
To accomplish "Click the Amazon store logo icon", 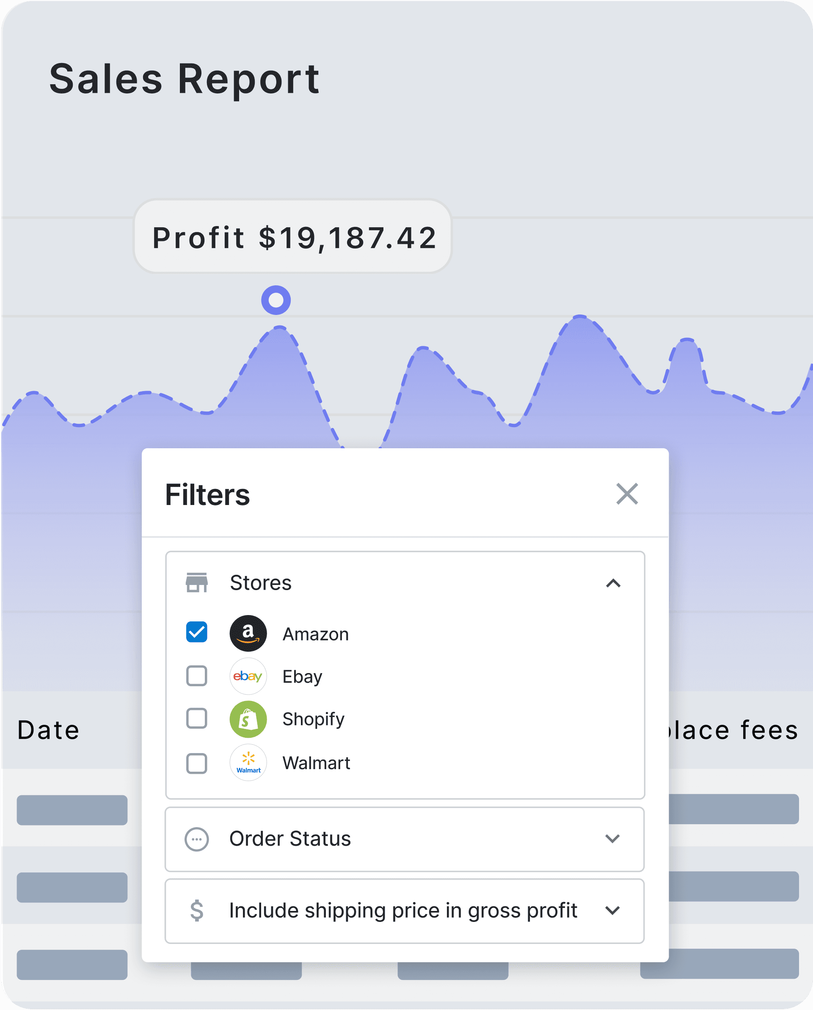I will coord(248,633).
